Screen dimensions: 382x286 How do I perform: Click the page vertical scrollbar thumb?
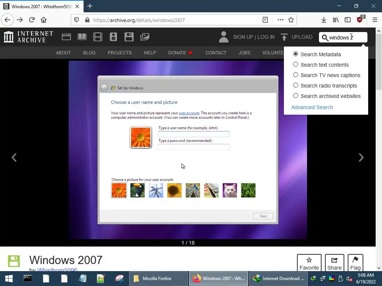379,62
